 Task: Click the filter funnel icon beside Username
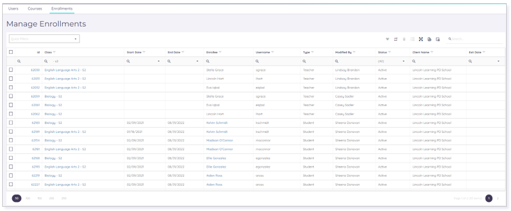click(273, 52)
